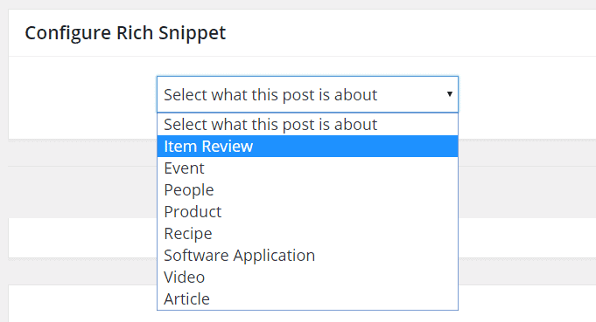The image size is (596, 322).
Task: Click blank list space right of Video option
Action: (331, 277)
